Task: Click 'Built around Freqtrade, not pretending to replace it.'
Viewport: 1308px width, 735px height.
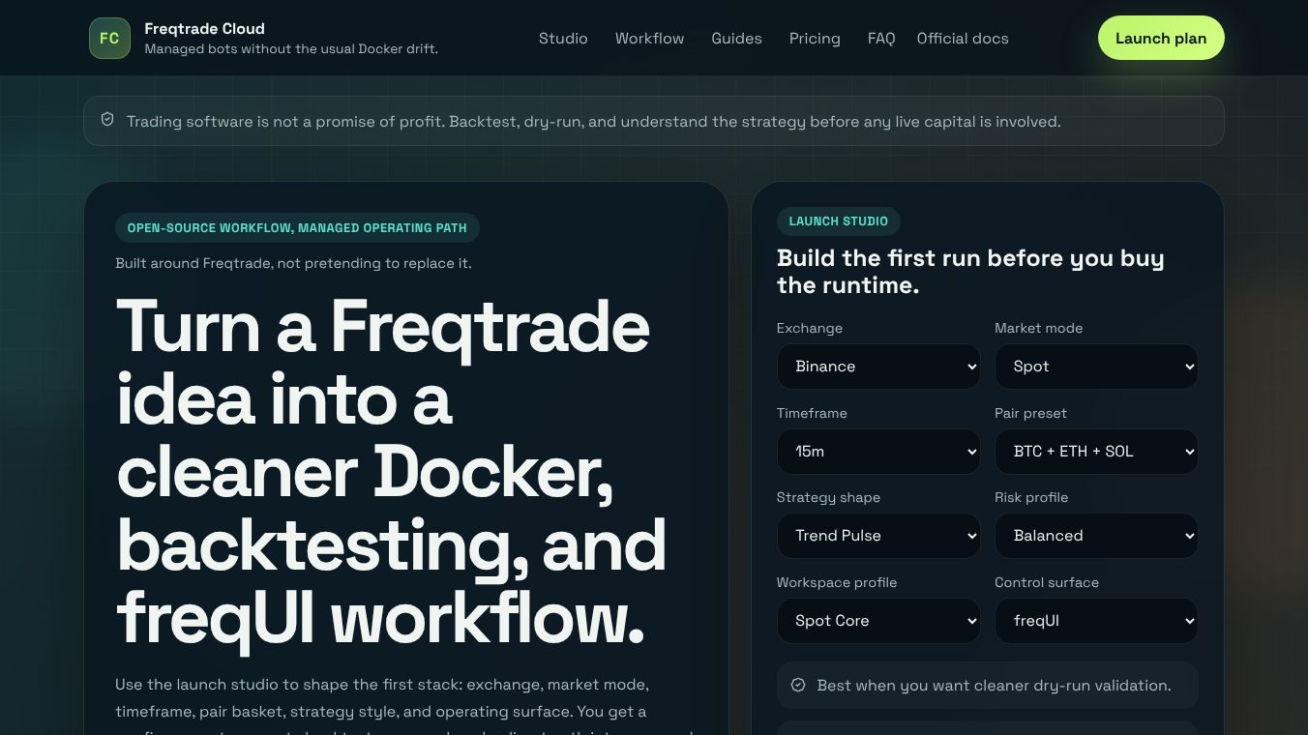Action: 293,263
